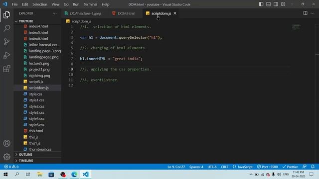Open this1.js file
Image resolution: width=319 pixels, height=179 pixels.
[34, 143]
